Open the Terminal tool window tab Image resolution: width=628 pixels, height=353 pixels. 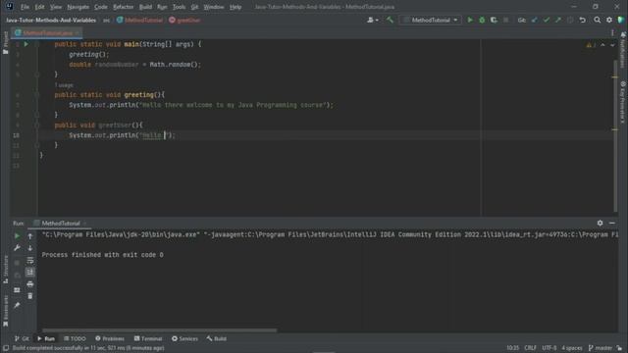148,338
